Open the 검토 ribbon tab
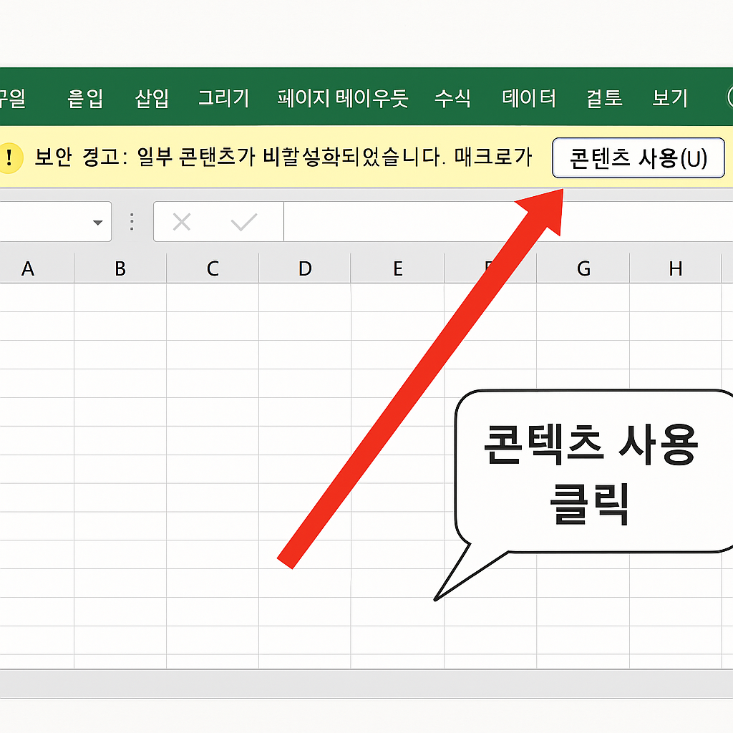The width and height of the screenshot is (733, 733). [603, 99]
